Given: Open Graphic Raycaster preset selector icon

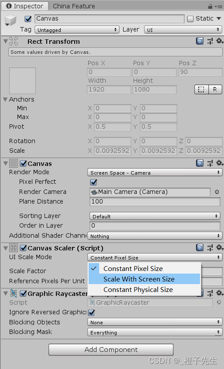Looking at the screenshot, I should (210, 293).
